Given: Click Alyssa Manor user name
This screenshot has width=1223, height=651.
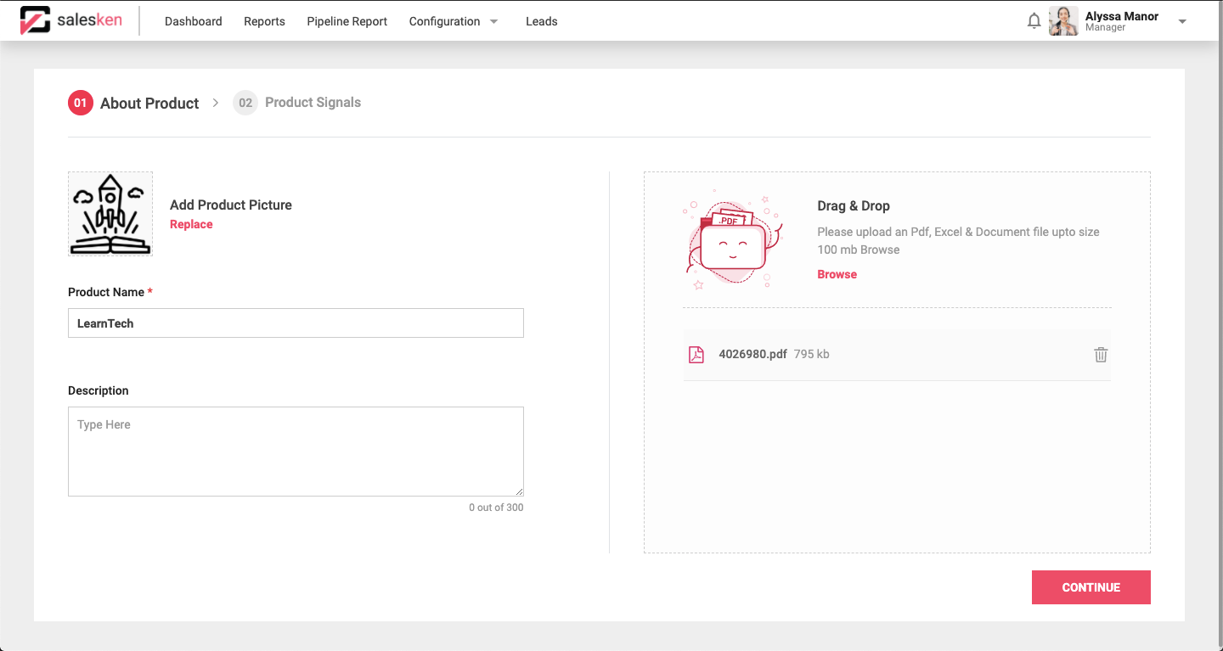Looking at the screenshot, I should (x=1121, y=16).
